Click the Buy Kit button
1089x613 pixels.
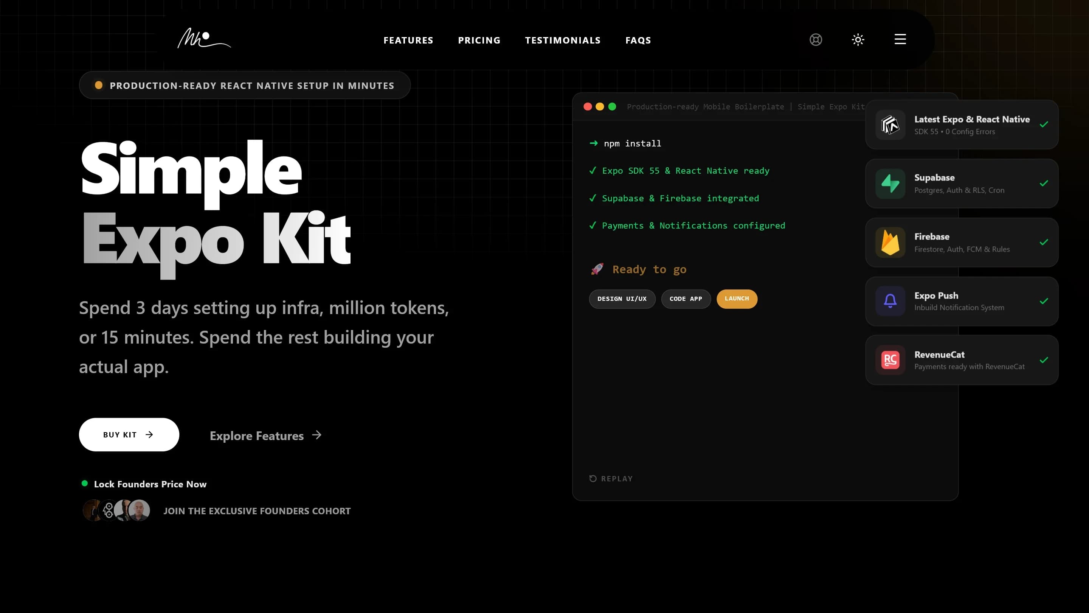click(129, 434)
